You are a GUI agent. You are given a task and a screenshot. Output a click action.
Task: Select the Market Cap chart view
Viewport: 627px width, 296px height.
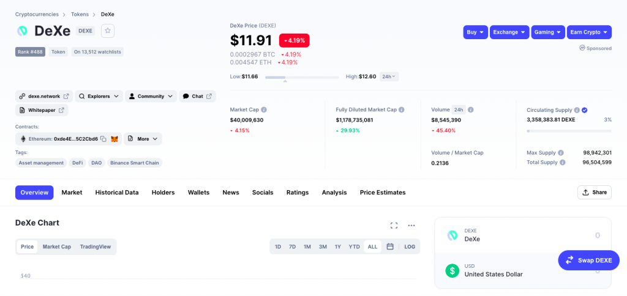[57, 247]
